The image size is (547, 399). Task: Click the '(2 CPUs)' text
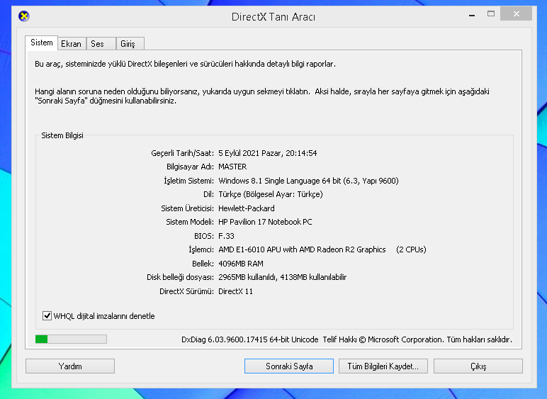411,249
